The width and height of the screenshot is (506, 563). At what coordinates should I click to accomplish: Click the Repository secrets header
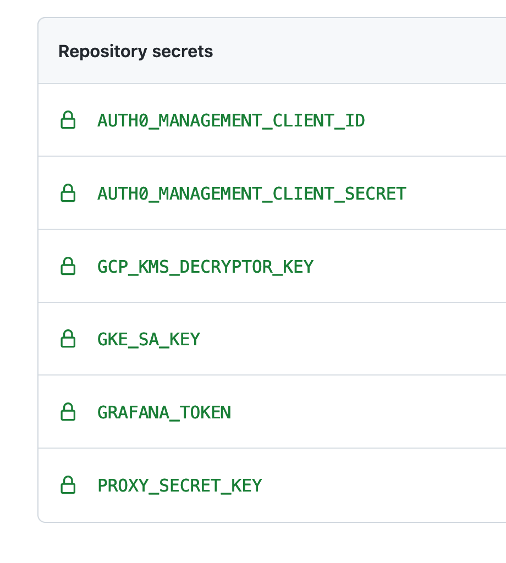click(x=135, y=51)
